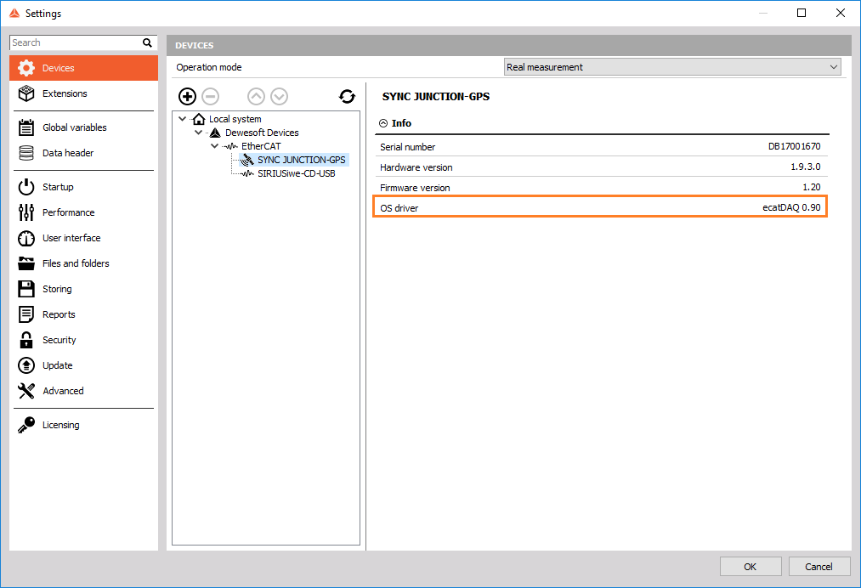Viewport: 861px width, 588px height.
Task: Collapse the Local system tree node
Action: [182, 119]
